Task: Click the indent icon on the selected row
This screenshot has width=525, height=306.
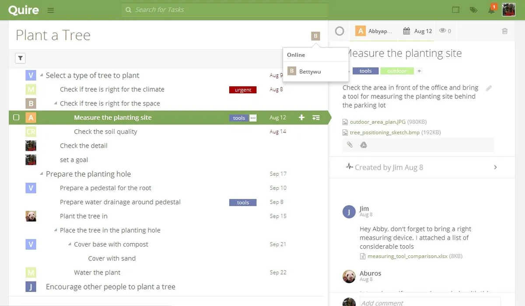Action: point(316,118)
